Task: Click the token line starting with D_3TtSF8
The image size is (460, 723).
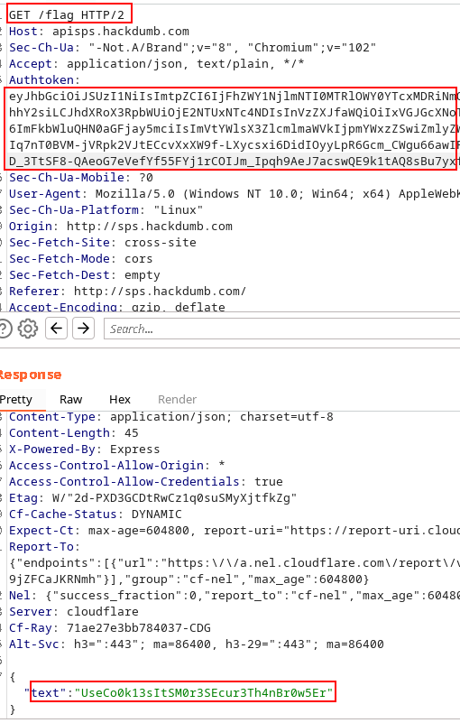Action: [x=235, y=162]
